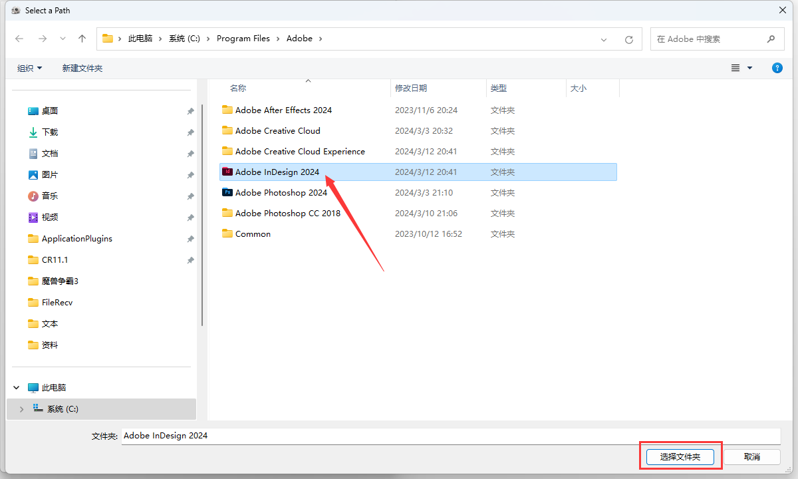Refresh the Adobe folder listing
This screenshot has height=479, width=798.
point(628,39)
